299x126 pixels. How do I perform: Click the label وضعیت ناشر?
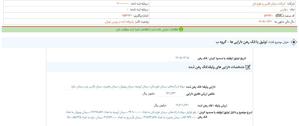tap(142, 22)
